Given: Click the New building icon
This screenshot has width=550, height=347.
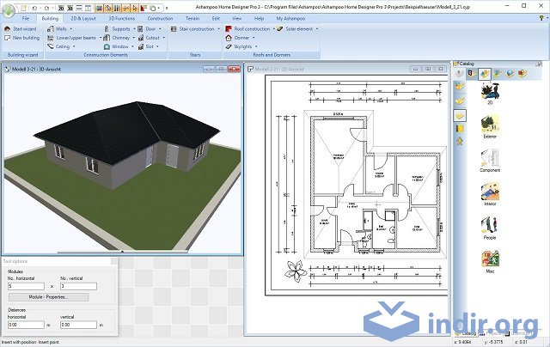Looking at the screenshot, I should coord(8,38).
